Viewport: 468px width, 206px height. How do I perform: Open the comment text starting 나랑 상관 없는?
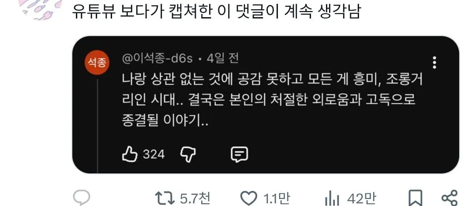[272, 100]
